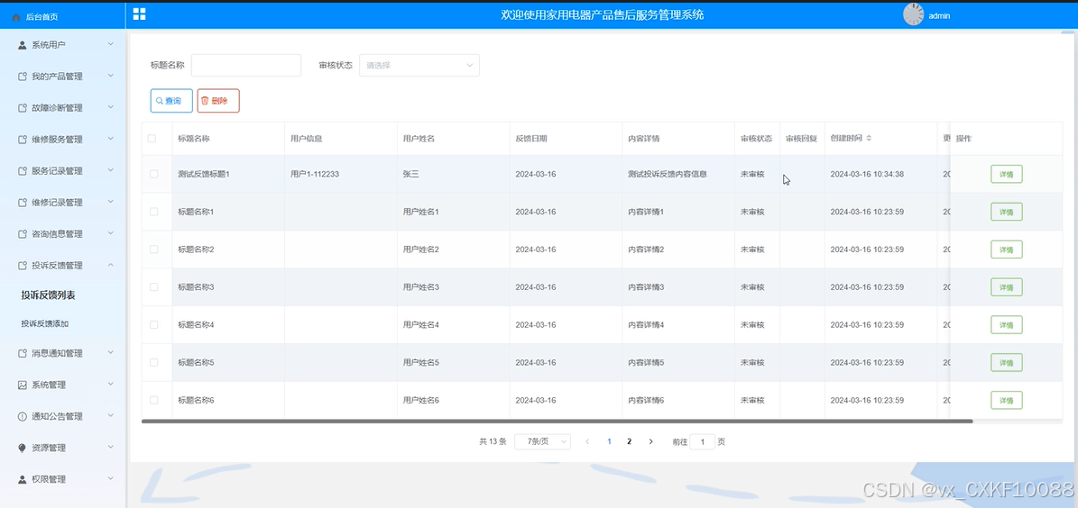Screen dimensions: 1078x508
Task: Check the row 标题名称1
Action: pos(154,212)
